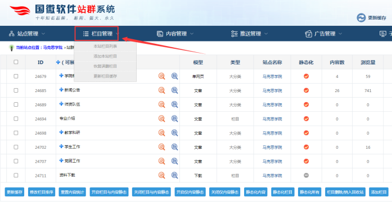Select the checkbox for row ID 24707

pos(16,161)
